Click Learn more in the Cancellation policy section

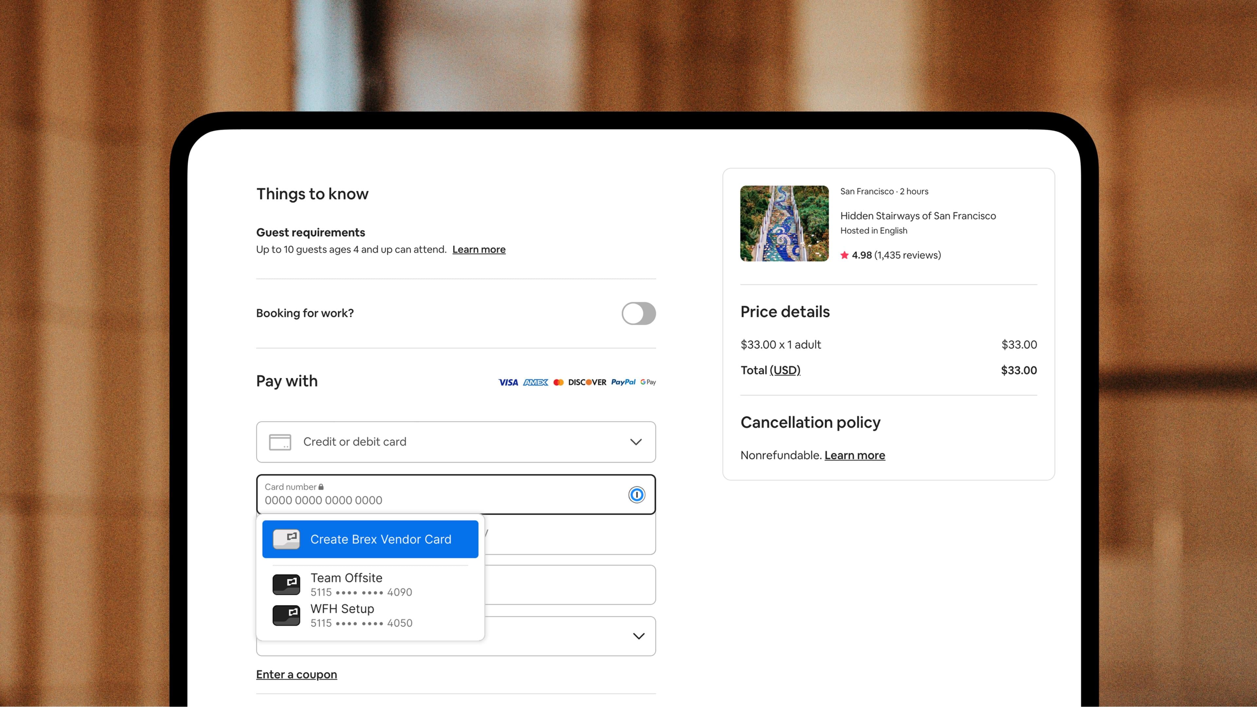(854, 455)
